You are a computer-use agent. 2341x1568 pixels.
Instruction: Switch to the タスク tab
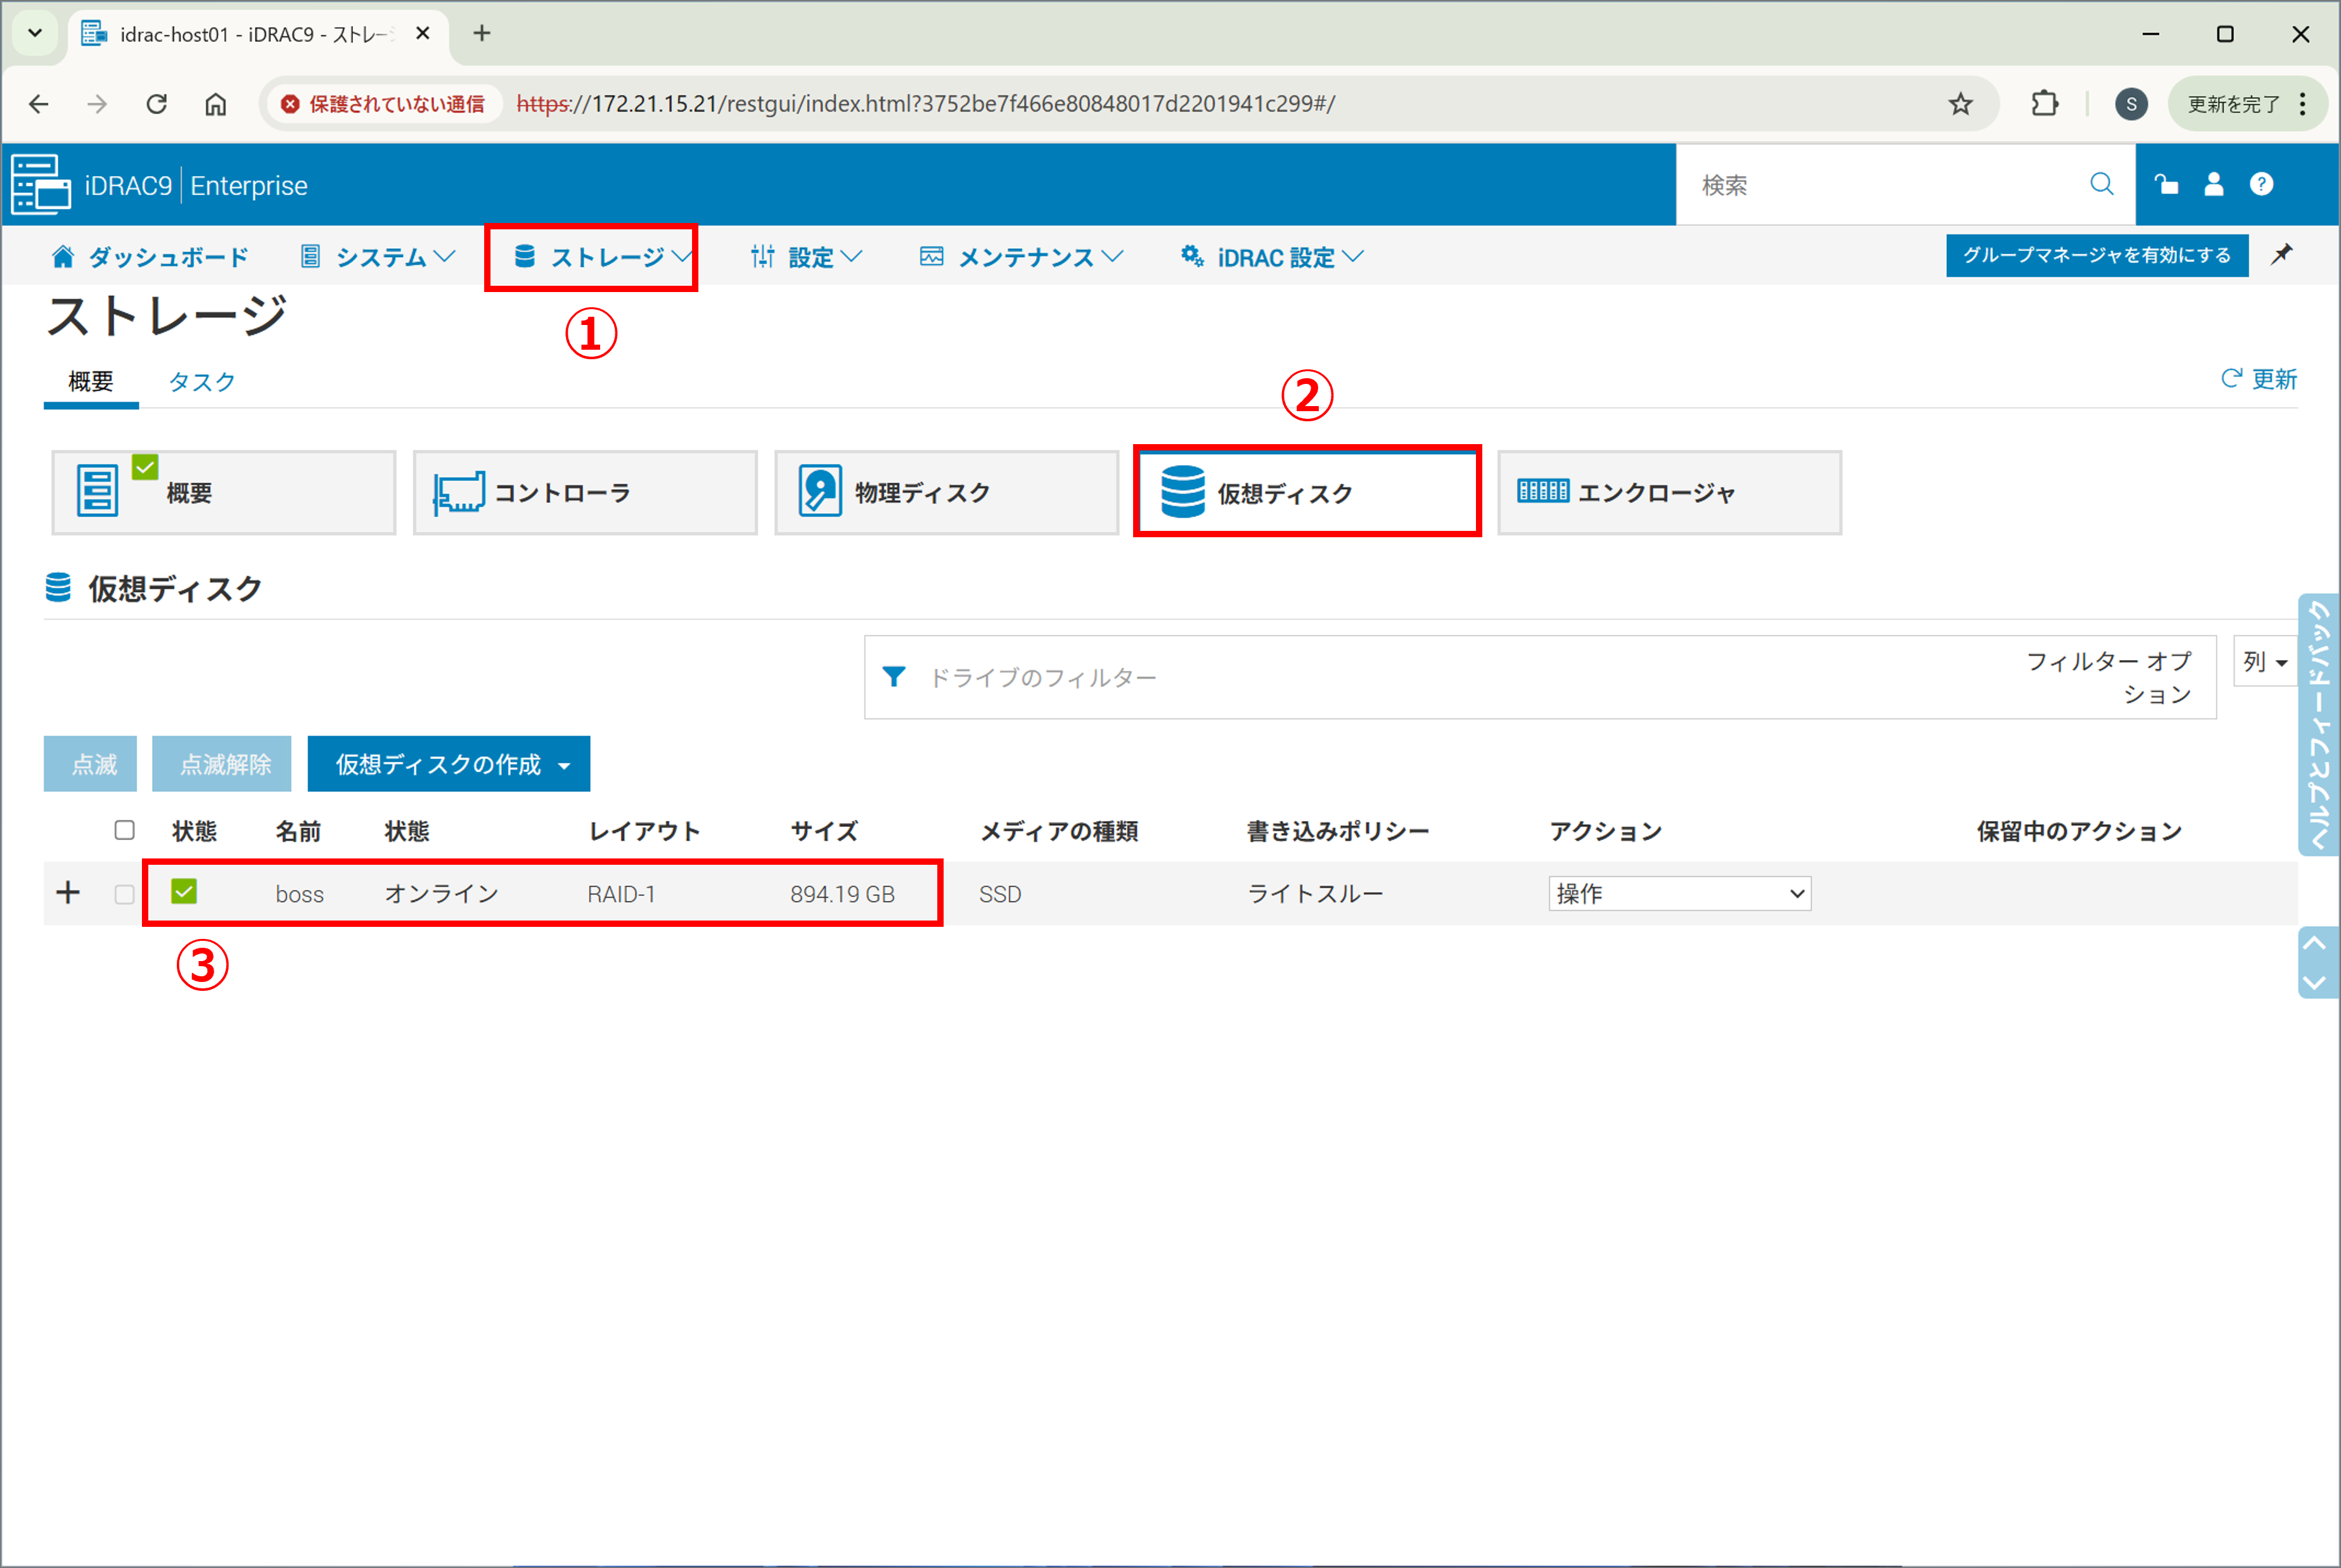coord(202,381)
